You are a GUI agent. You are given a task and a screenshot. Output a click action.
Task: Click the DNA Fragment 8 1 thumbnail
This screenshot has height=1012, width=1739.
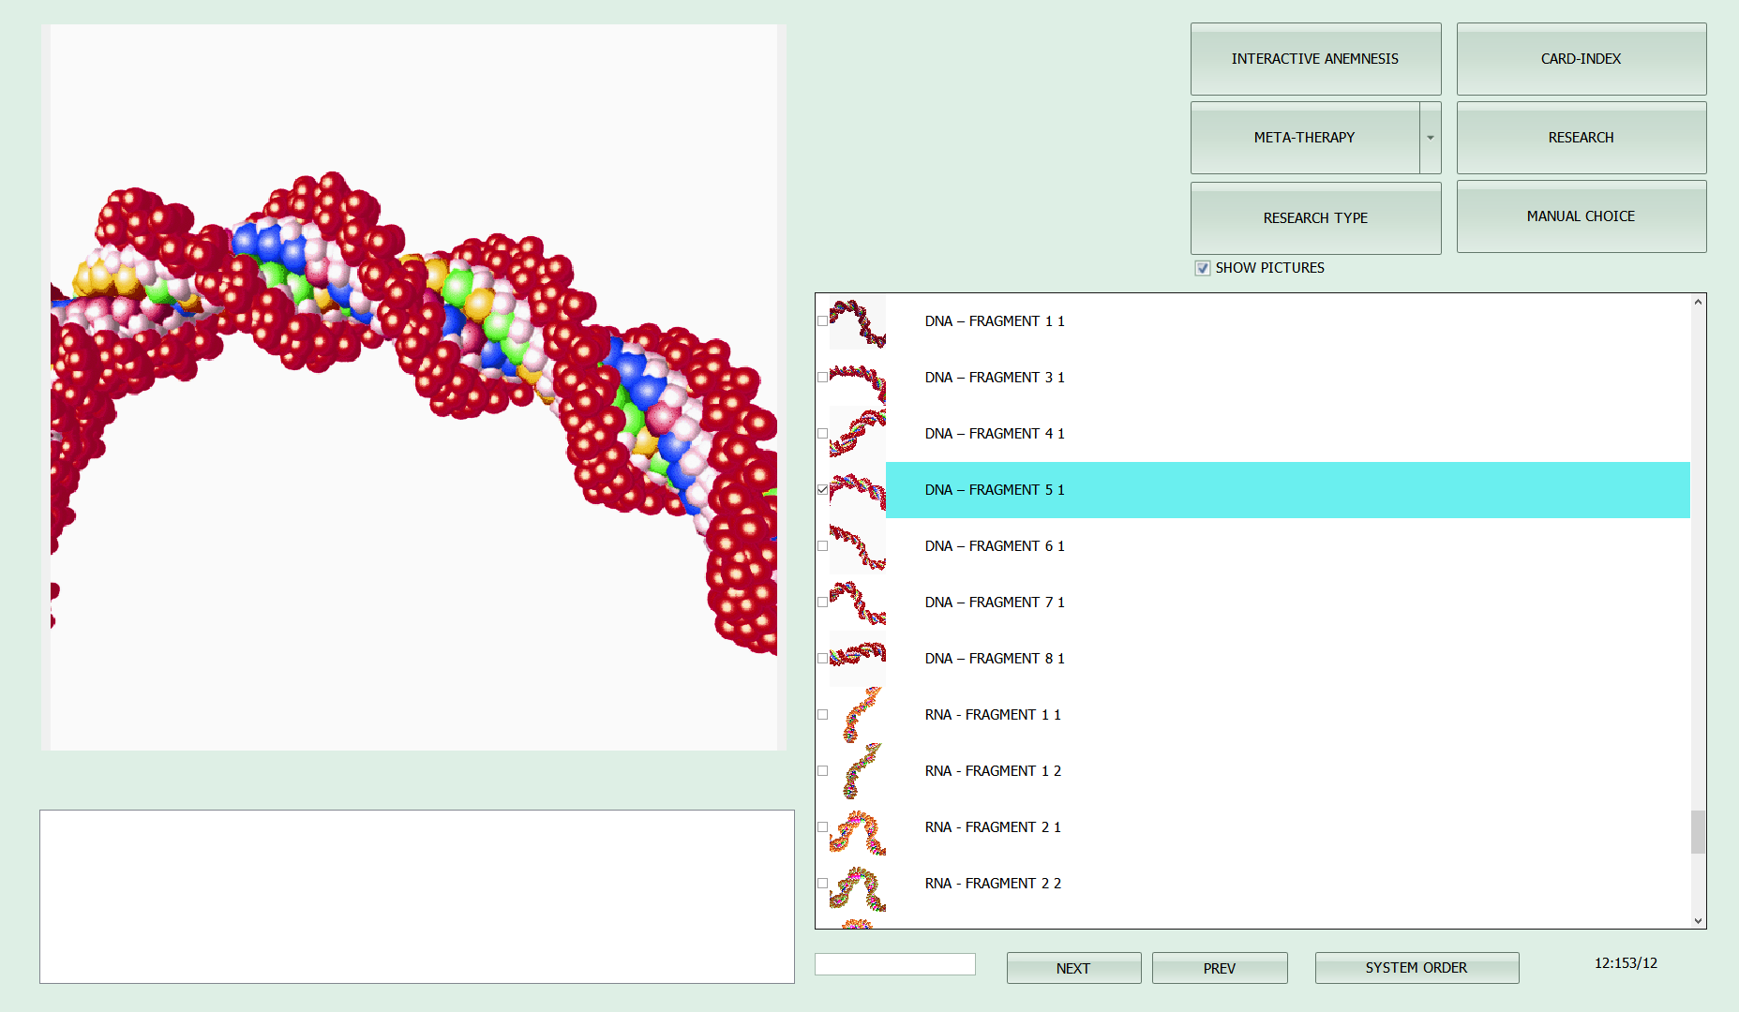pyautogui.click(x=857, y=659)
